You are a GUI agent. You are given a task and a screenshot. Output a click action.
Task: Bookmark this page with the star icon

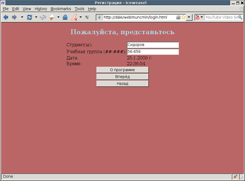183,17
